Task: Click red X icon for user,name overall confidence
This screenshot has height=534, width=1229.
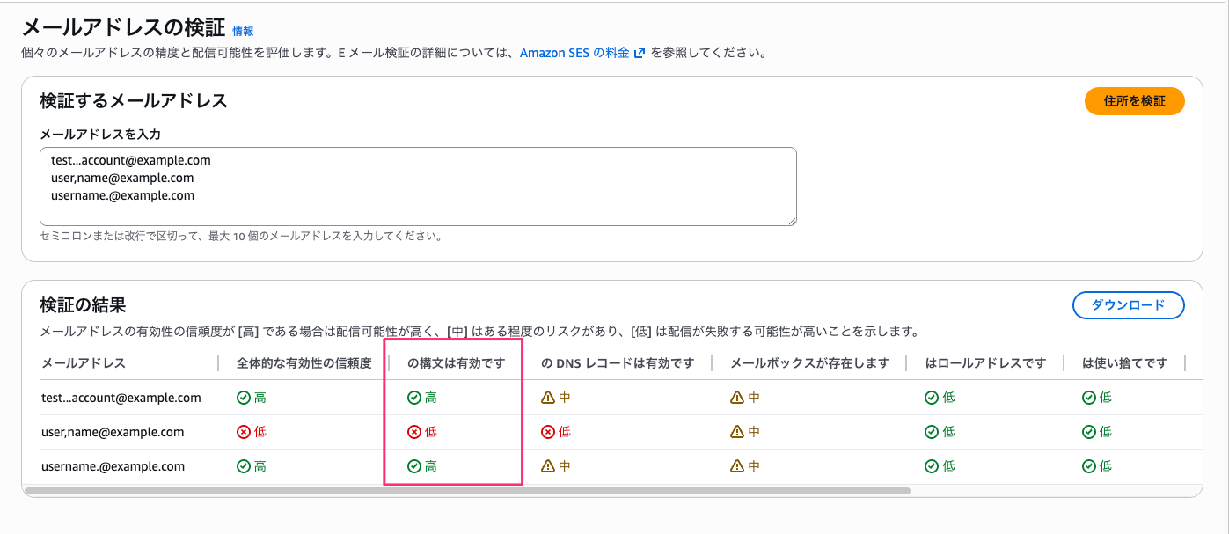Action: [x=244, y=432]
